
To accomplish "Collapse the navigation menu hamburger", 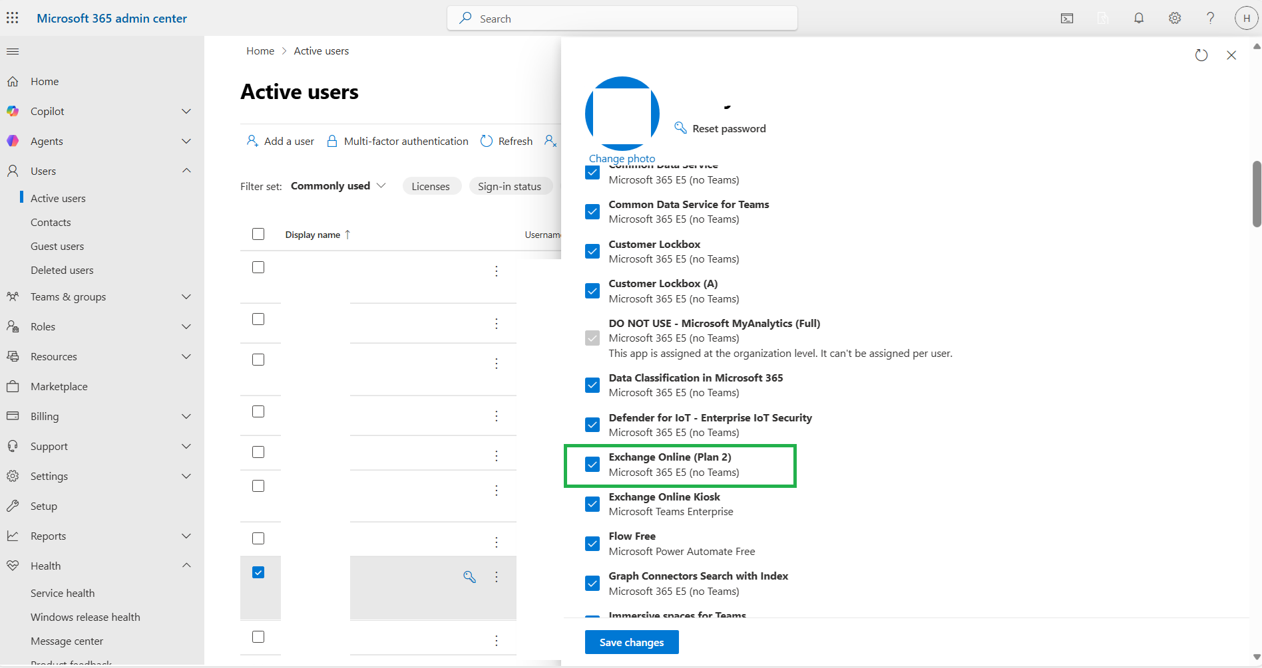I will pos(13,51).
